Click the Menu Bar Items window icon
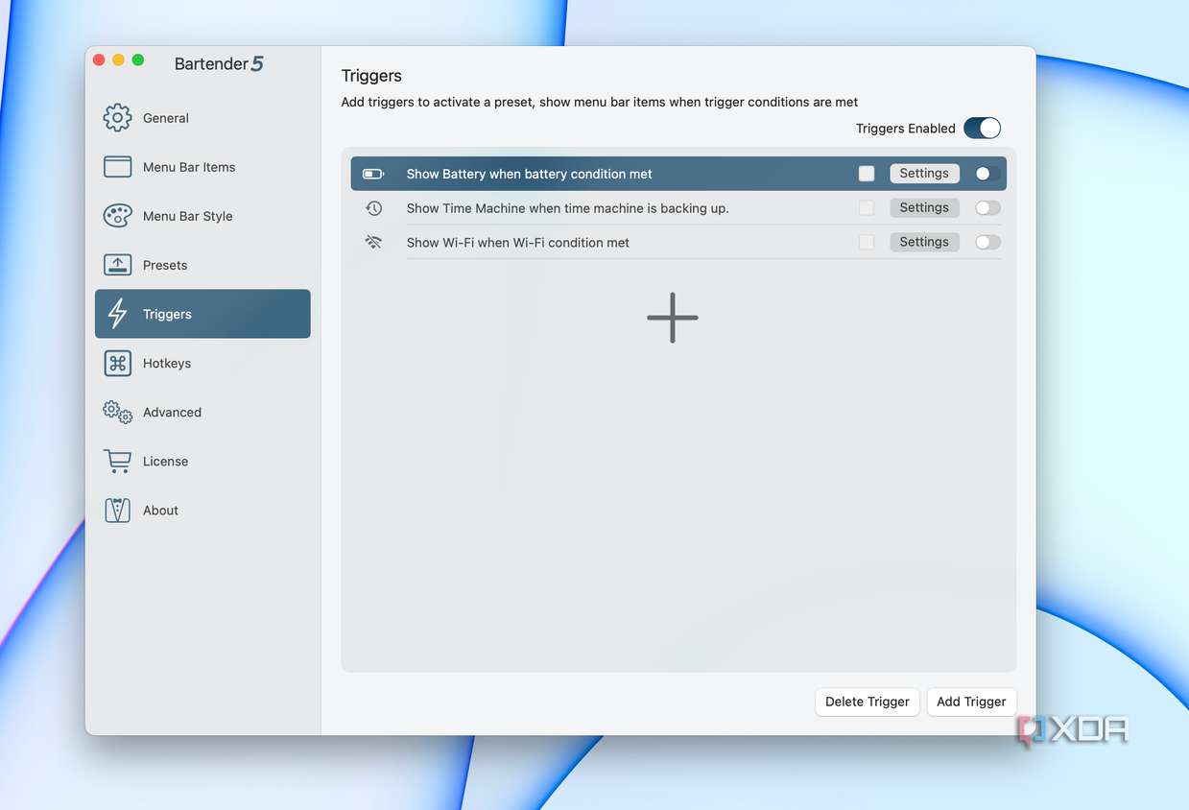Image resolution: width=1189 pixels, height=810 pixels. coord(117,167)
